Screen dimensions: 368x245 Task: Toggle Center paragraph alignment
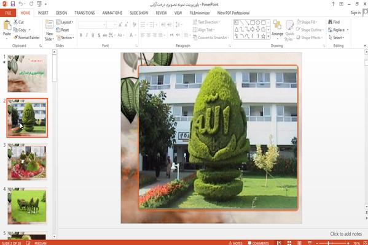148,35
